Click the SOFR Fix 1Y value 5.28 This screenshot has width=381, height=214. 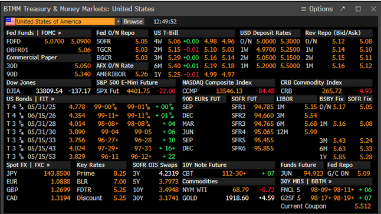366,158
